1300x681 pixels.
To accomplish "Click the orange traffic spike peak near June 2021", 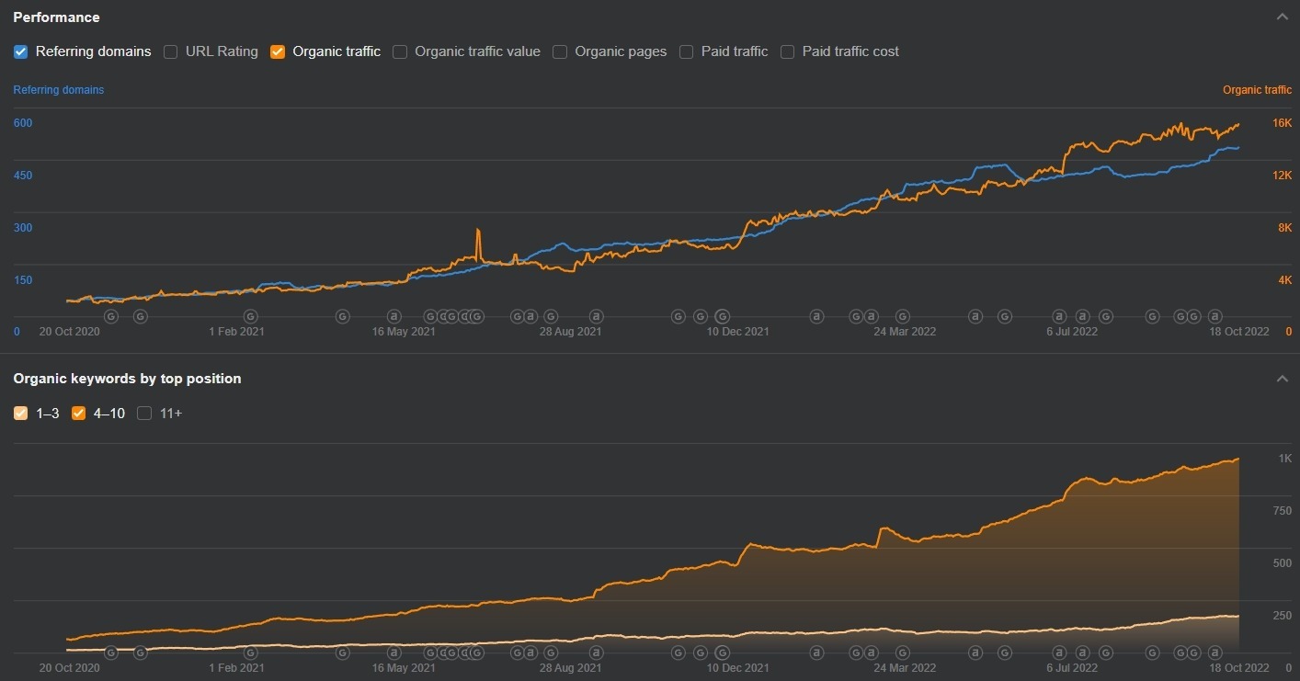I will tap(478, 231).
